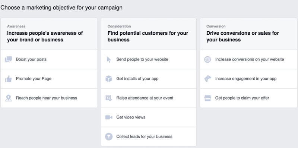Viewport: 298px width, 148px height.
Task: Click the funnel lead collection icon
Action: pos(109,136)
